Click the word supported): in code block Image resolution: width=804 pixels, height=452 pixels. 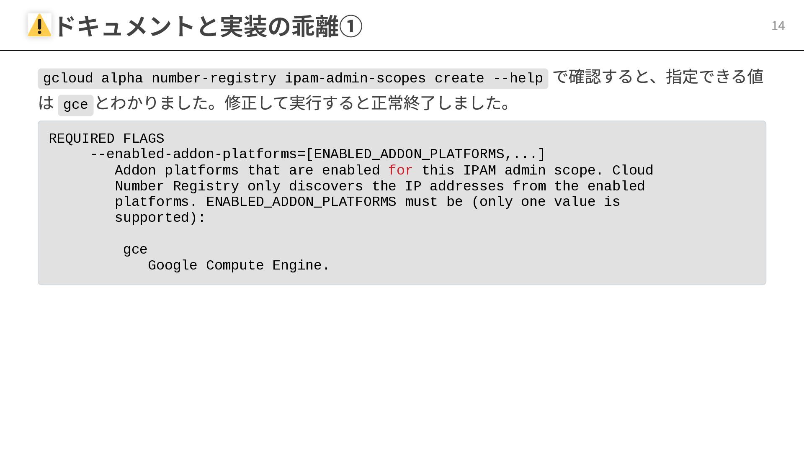pyautogui.click(x=160, y=218)
